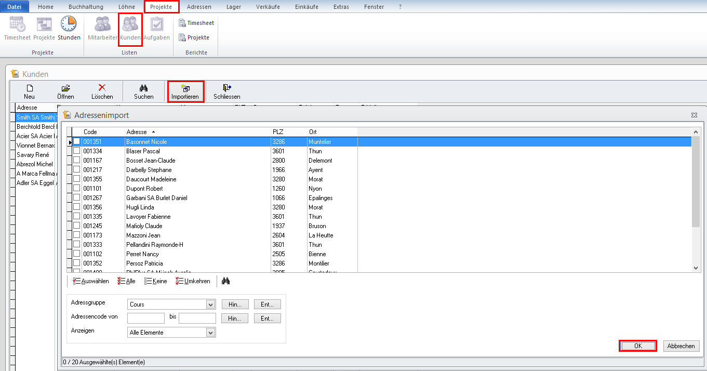Click Alle to select all addresses
707x371 pixels.
127,281
